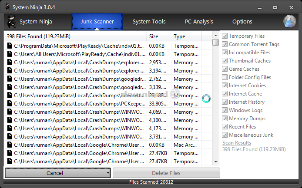The width and height of the screenshot is (302, 188).
Task: Click file icon of the PCKeepe crash dump row
Action: [10, 104]
